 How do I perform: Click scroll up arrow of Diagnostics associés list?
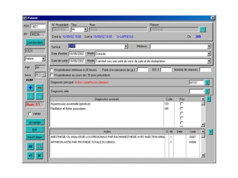coord(203,99)
